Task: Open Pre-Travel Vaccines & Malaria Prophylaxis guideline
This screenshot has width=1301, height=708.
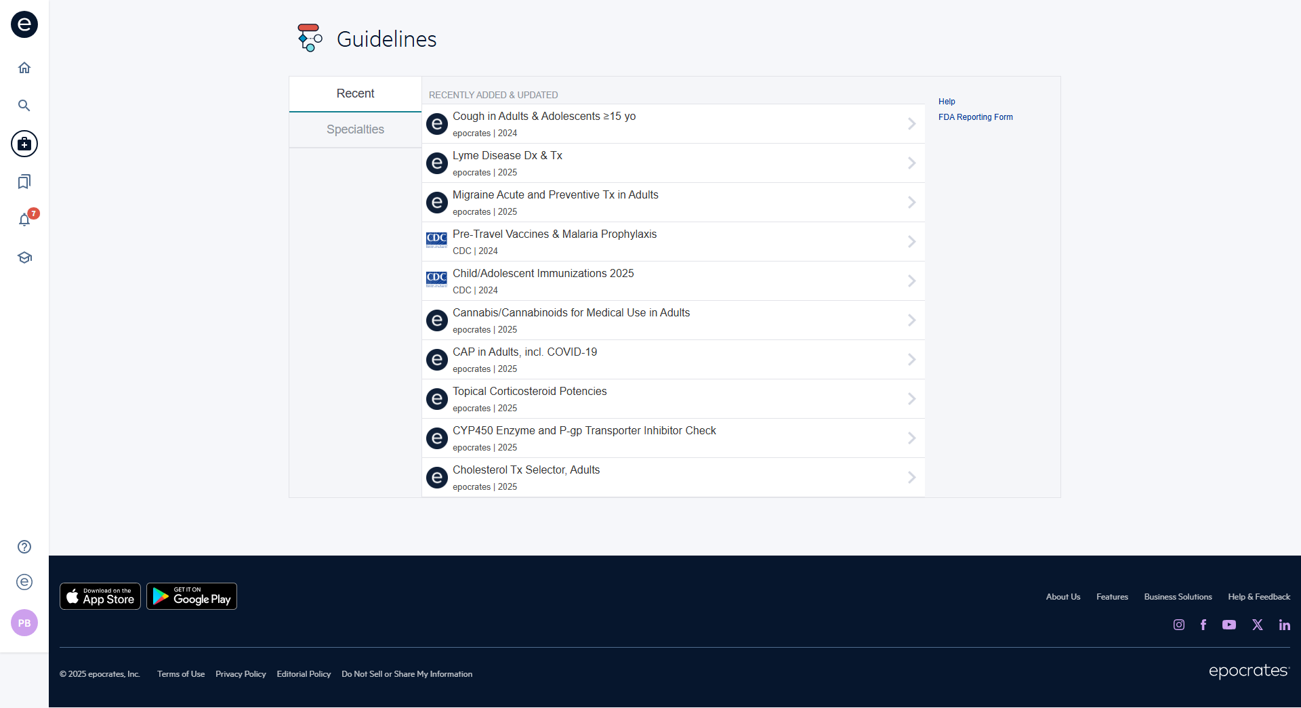Action: coord(554,234)
